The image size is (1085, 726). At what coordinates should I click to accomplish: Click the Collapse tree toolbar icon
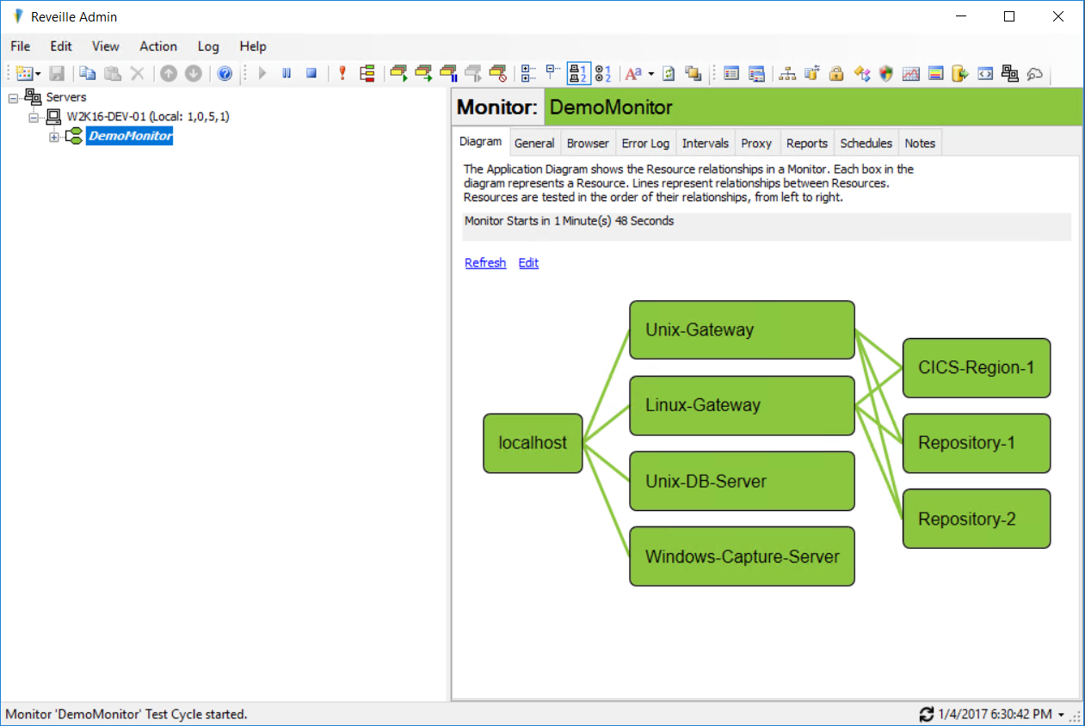coord(553,74)
